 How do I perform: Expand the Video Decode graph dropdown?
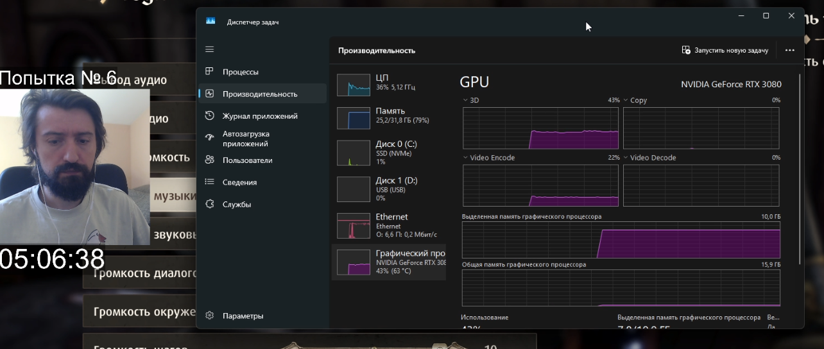point(626,157)
